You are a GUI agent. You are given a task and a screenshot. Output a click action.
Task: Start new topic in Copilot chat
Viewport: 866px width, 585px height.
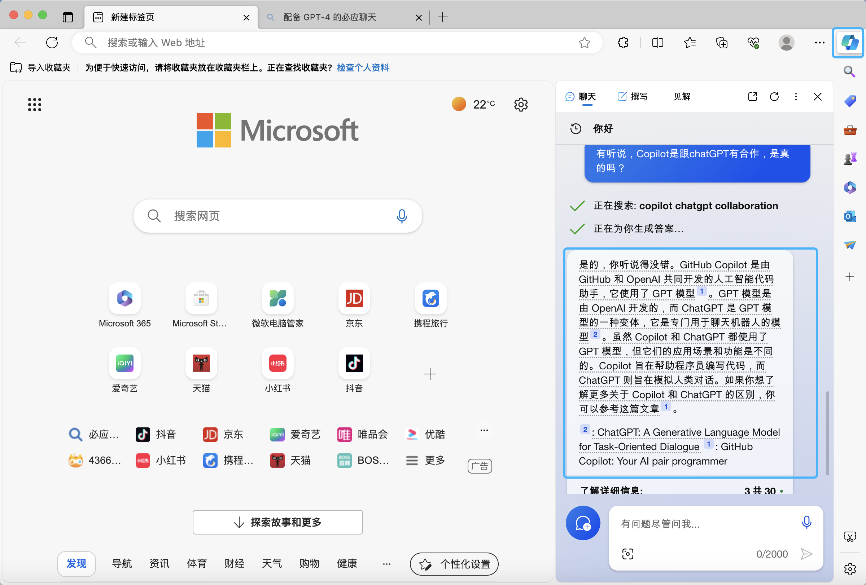(583, 523)
